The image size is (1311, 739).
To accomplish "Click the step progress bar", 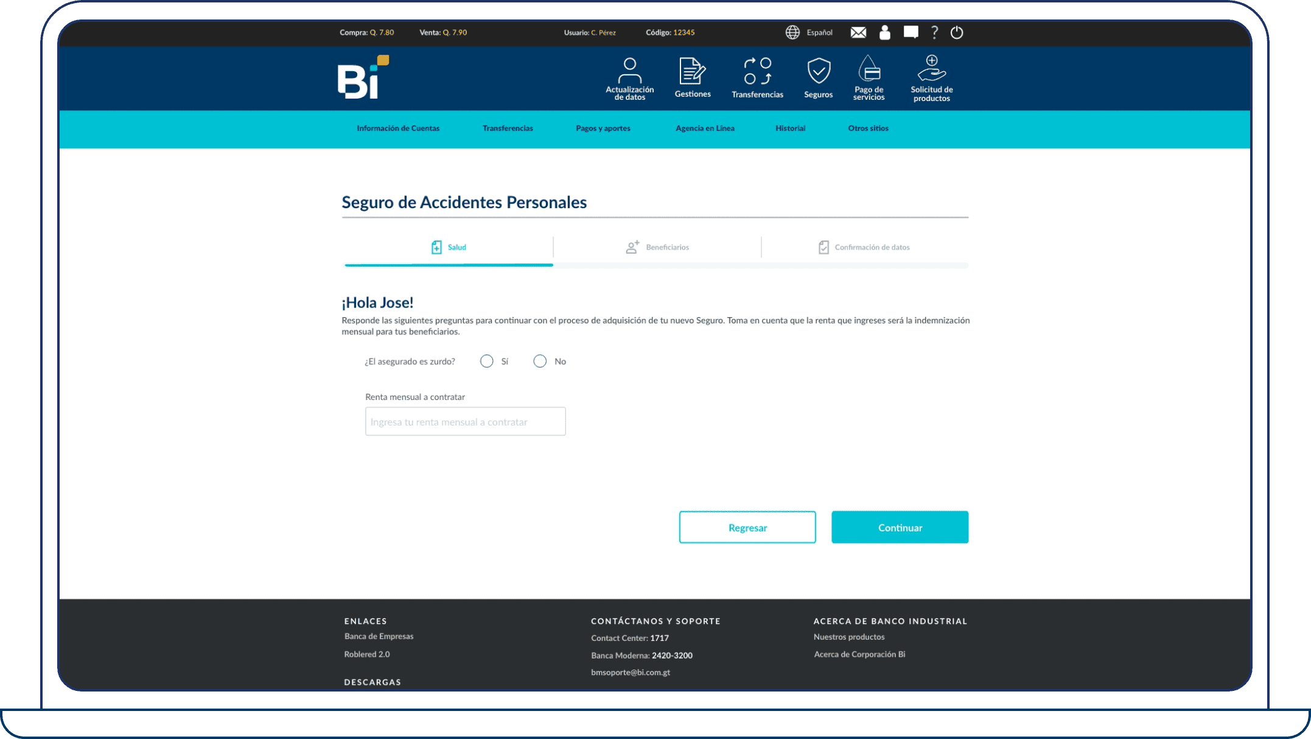I will pos(656,265).
